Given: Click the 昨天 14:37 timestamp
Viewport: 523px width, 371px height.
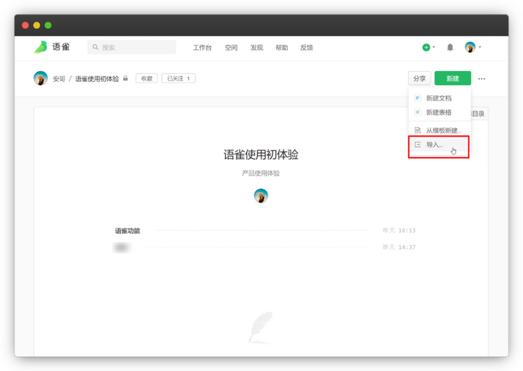Looking at the screenshot, I should 399,247.
